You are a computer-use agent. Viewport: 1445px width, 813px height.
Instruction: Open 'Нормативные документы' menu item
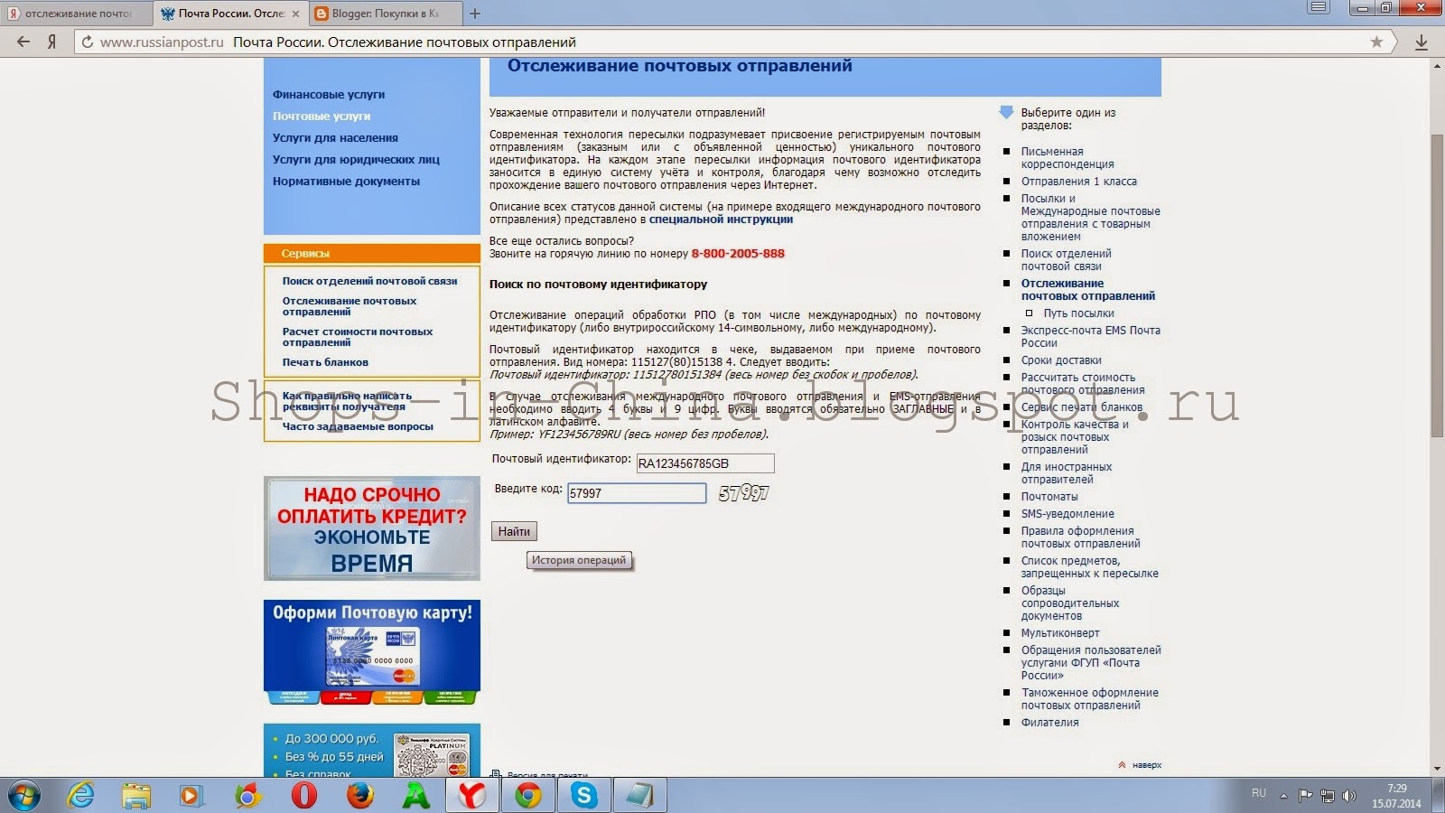pyautogui.click(x=346, y=181)
